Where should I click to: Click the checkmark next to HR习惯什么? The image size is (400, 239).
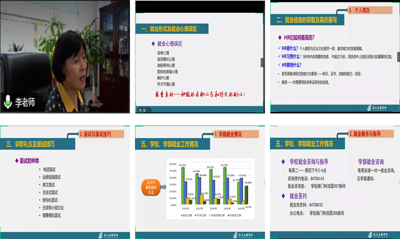[279, 56]
